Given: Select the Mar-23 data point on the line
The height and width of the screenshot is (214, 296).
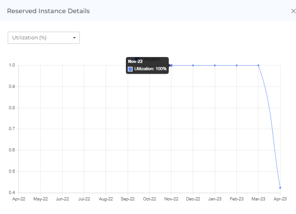Looking at the screenshot, I should [259, 65].
